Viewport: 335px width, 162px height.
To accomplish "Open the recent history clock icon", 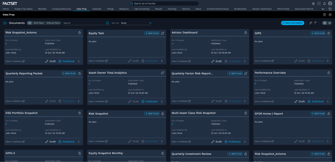I will click(x=330, y=9).
